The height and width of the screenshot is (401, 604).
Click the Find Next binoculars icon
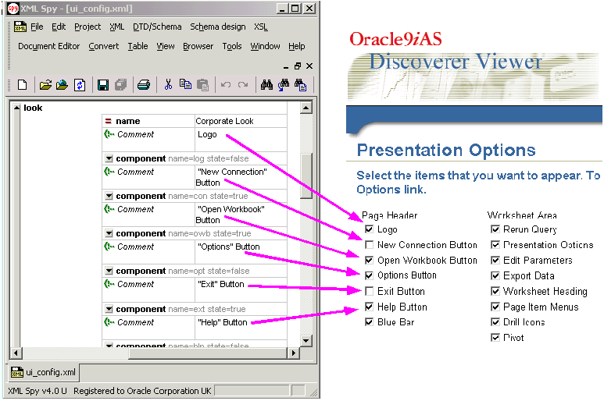(x=284, y=84)
